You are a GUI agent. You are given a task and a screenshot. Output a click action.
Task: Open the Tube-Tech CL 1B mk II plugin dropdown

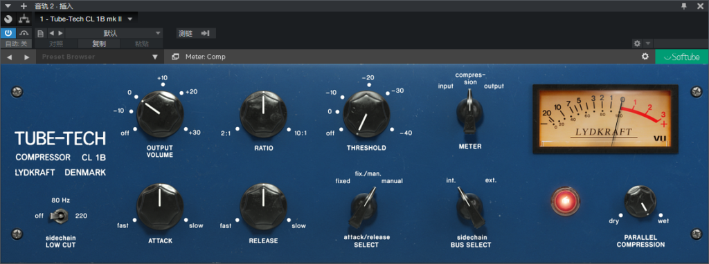(x=86, y=19)
